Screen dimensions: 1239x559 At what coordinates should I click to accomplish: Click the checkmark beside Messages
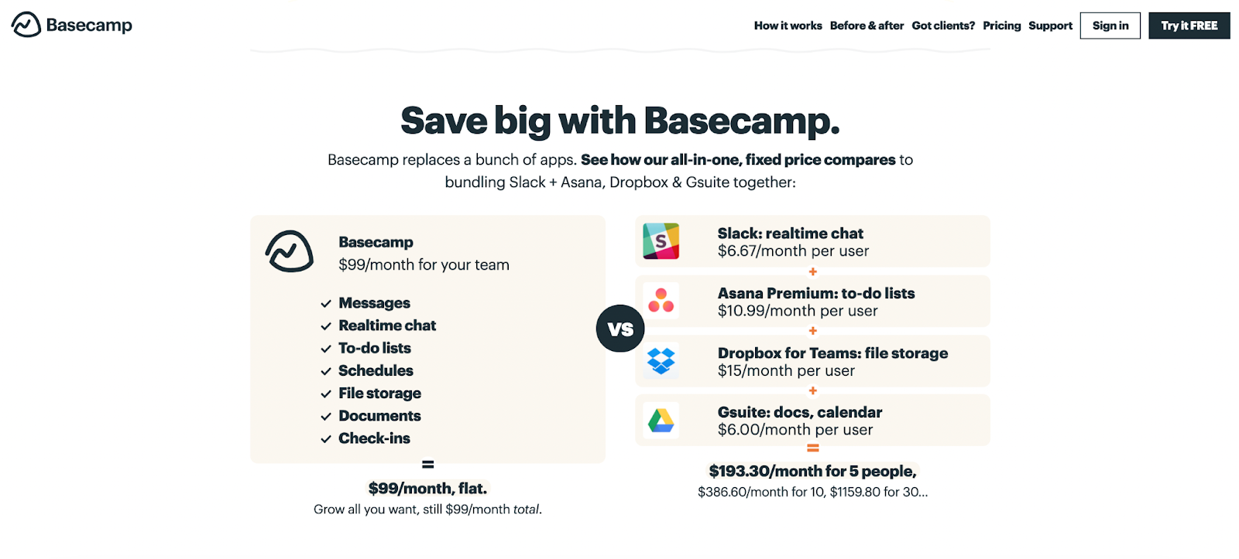pyautogui.click(x=326, y=304)
